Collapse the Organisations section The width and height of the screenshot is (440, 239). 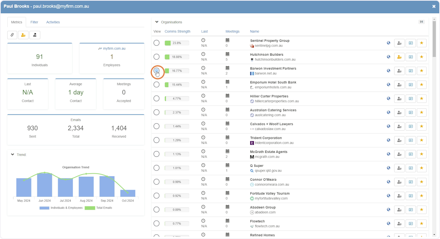click(x=157, y=22)
